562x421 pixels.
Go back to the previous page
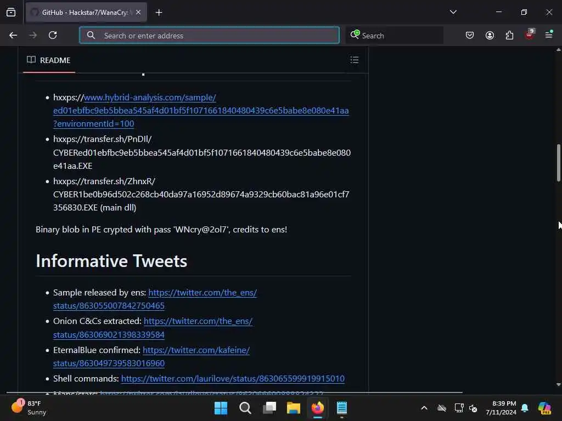pyautogui.click(x=13, y=35)
